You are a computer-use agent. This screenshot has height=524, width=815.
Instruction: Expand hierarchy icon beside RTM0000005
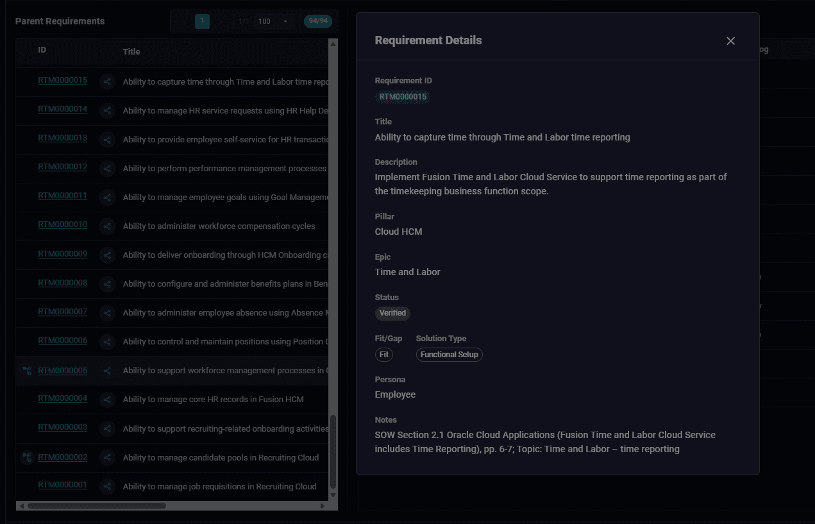27,371
